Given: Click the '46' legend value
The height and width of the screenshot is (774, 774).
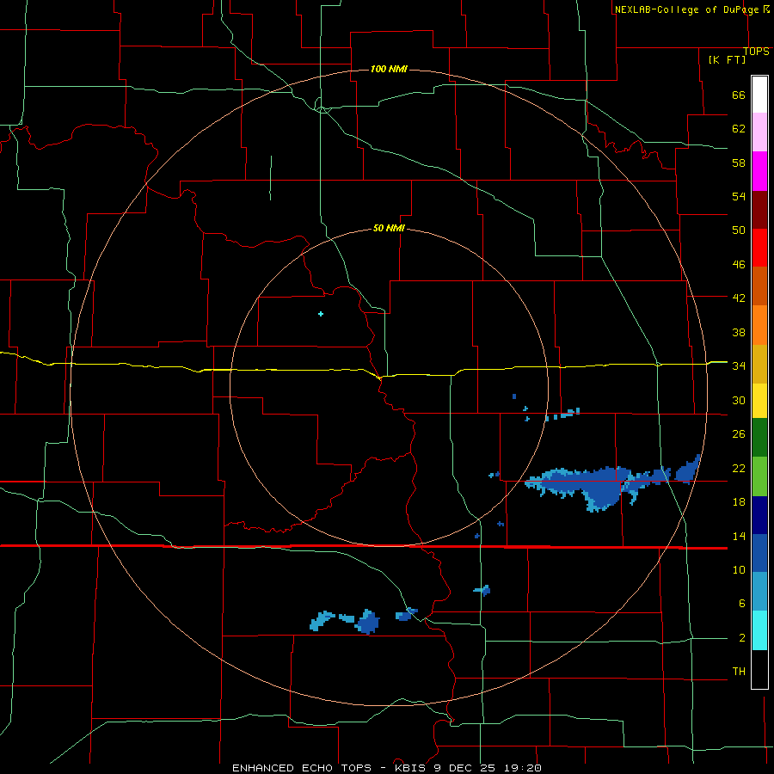Looking at the screenshot, I should pos(739,265).
